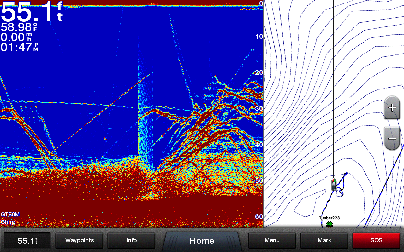Mark the current position with Mark
Screen dimensions: 404x252
point(324,240)
